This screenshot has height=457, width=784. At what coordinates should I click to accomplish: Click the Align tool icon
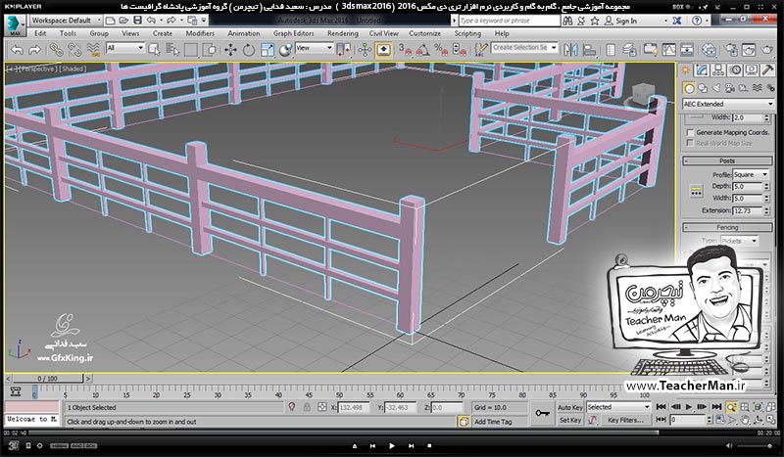coord(590,50)
